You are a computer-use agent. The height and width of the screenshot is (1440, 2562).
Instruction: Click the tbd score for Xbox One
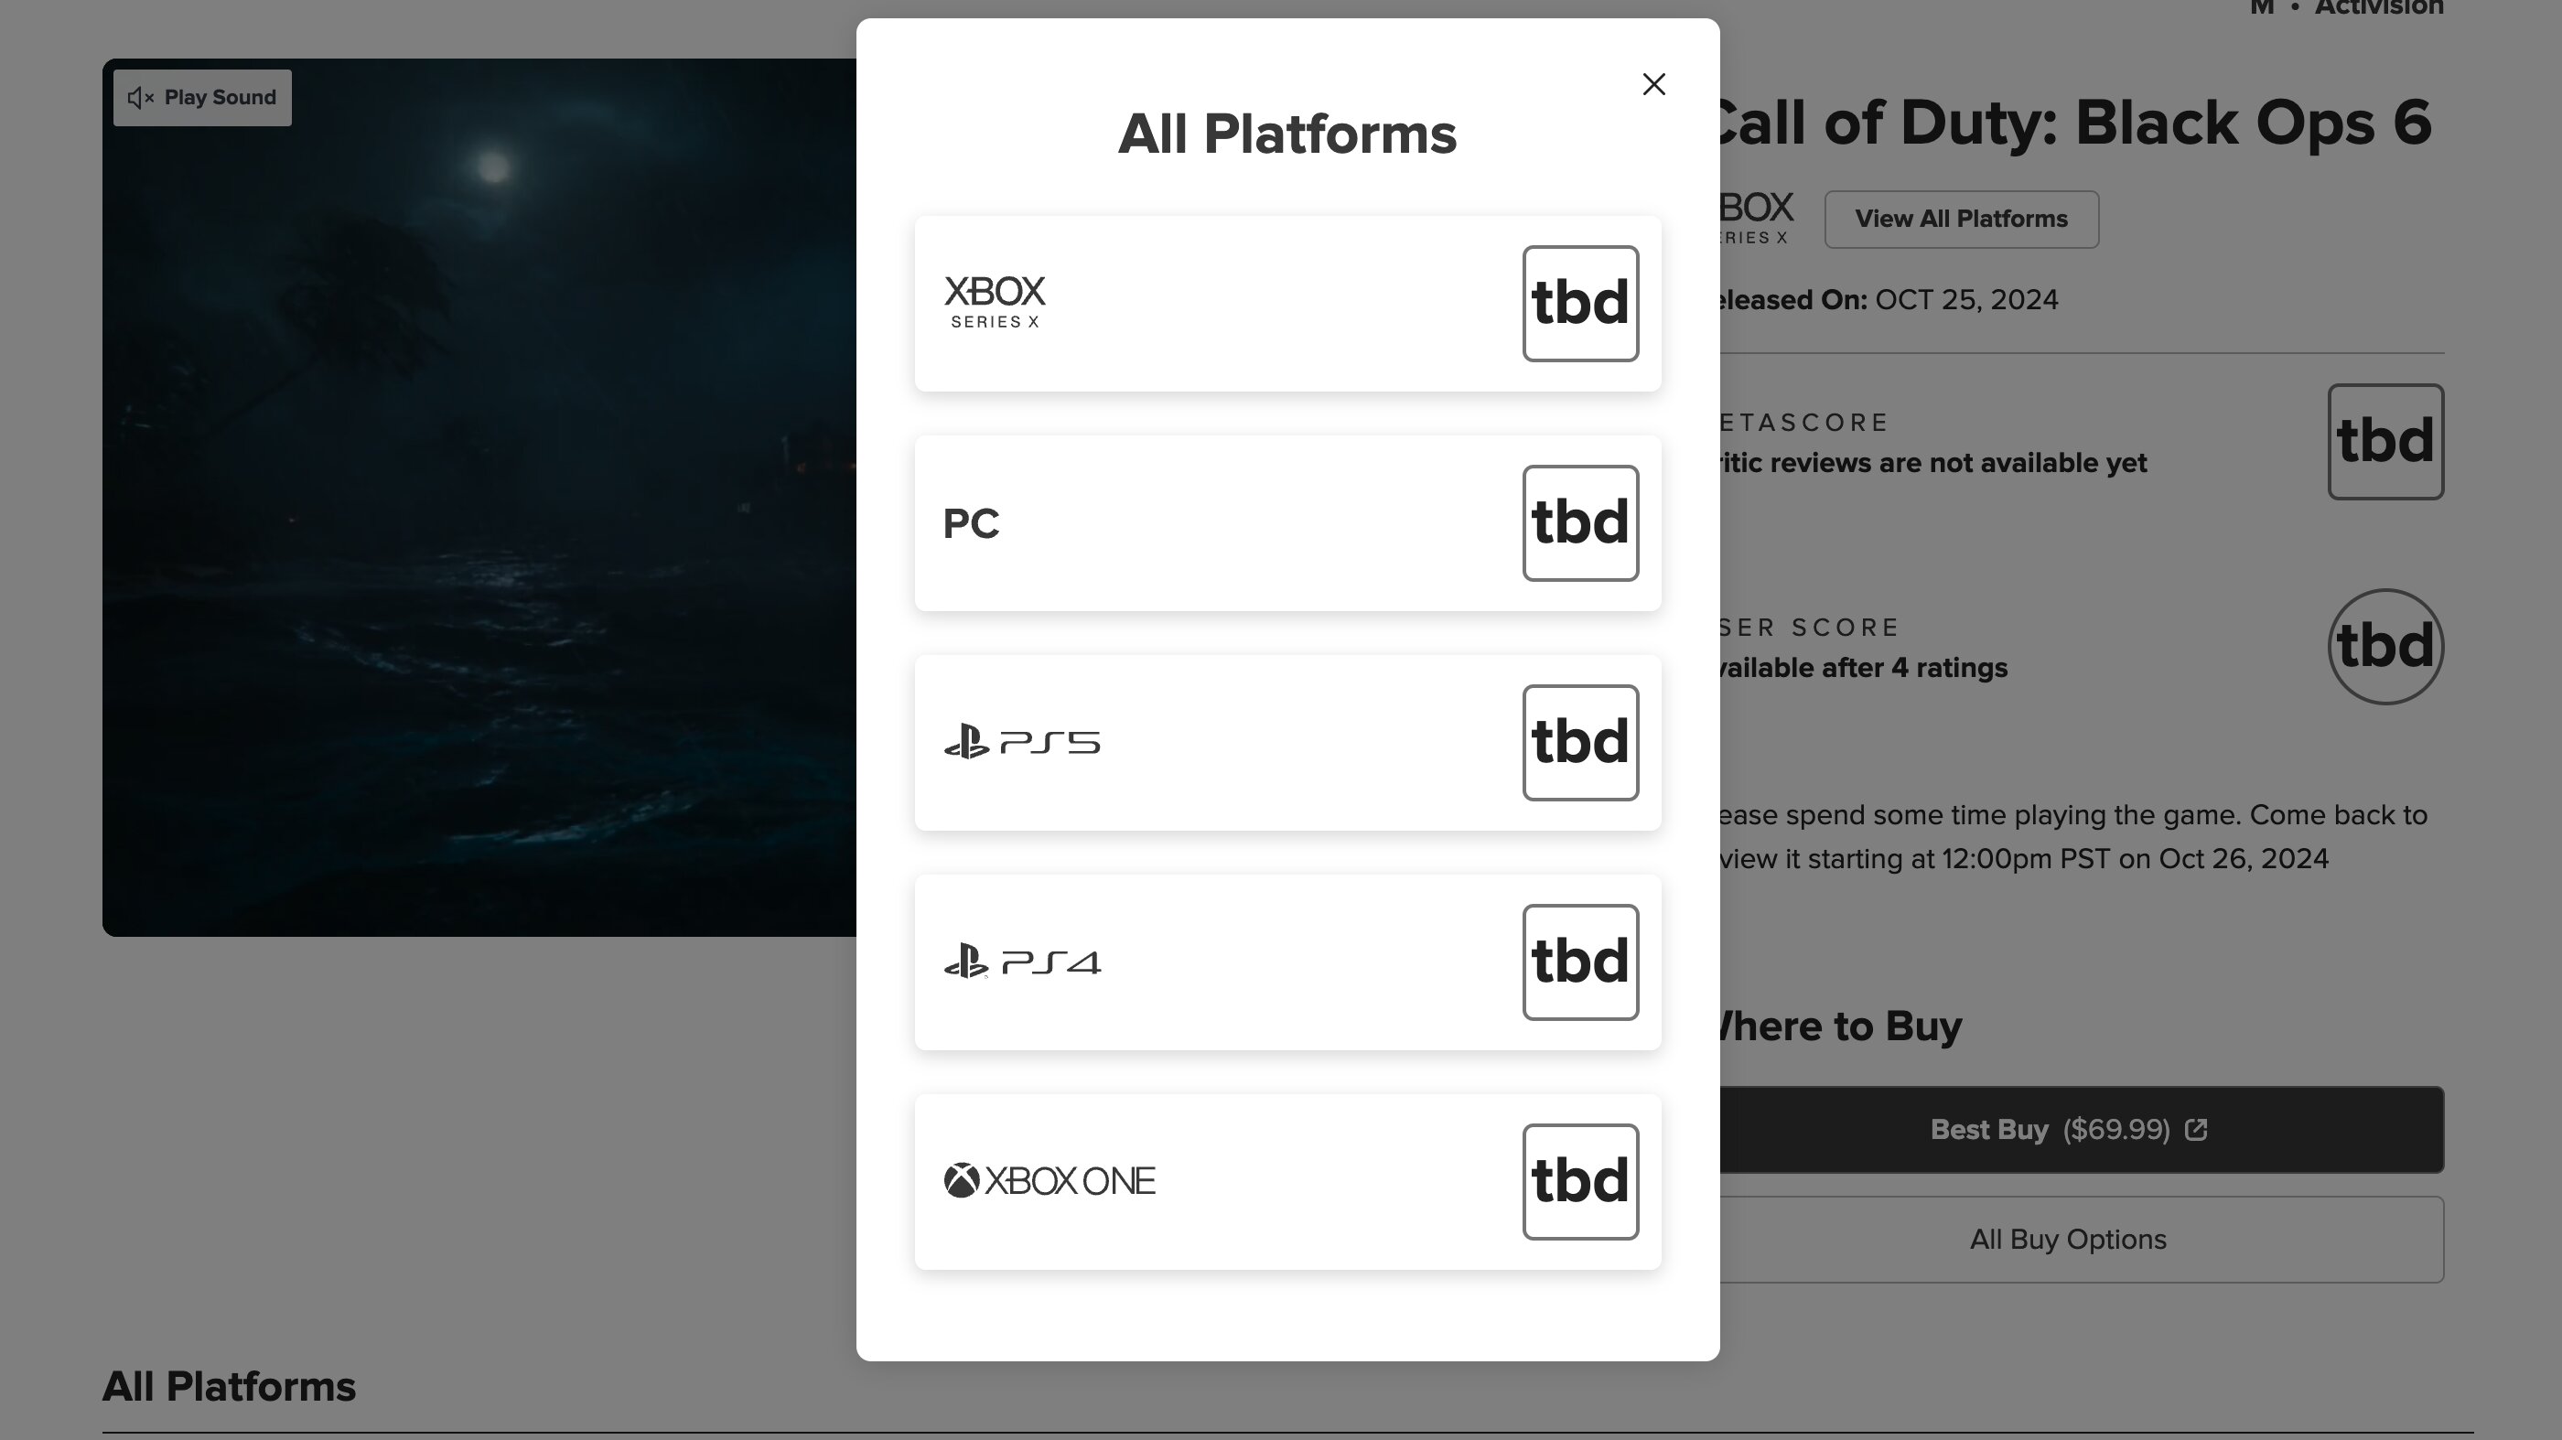click(x=1580, y=1181)
